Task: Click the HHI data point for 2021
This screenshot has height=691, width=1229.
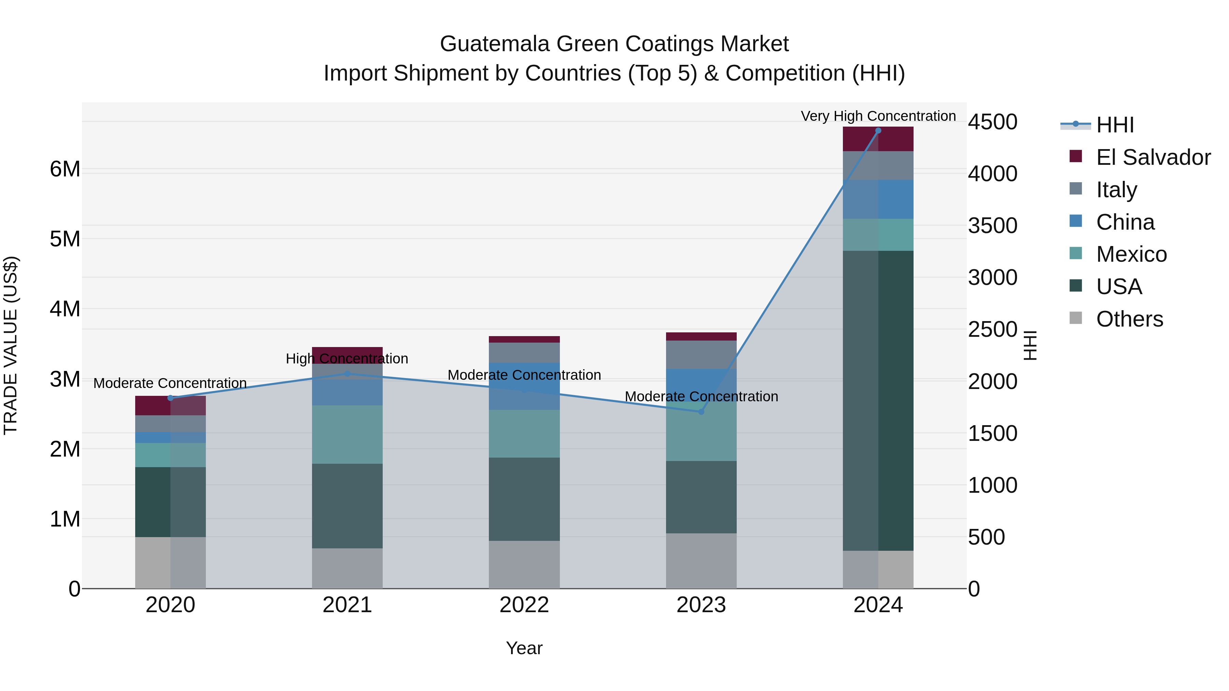Action: 347,374
